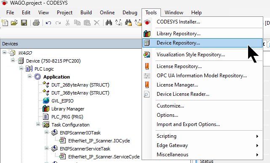
Task: Click the Devices panel header
Action: click(71, 44)
